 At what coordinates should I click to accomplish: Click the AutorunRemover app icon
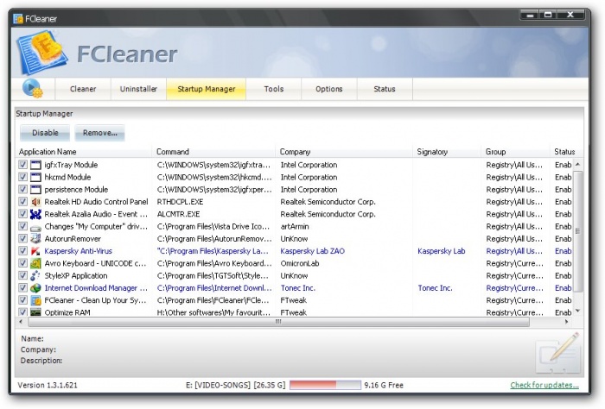coord(35,239)
